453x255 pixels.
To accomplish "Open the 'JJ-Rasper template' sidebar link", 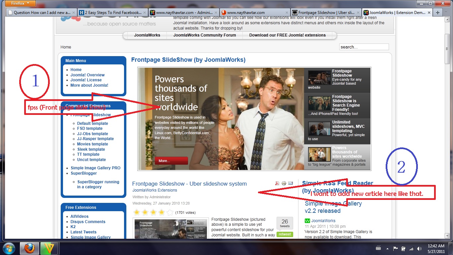I will coord(96,139).
